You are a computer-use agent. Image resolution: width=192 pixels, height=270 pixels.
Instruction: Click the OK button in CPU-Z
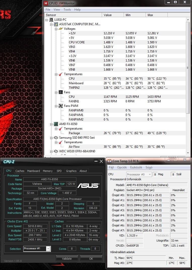coord(91,258)
